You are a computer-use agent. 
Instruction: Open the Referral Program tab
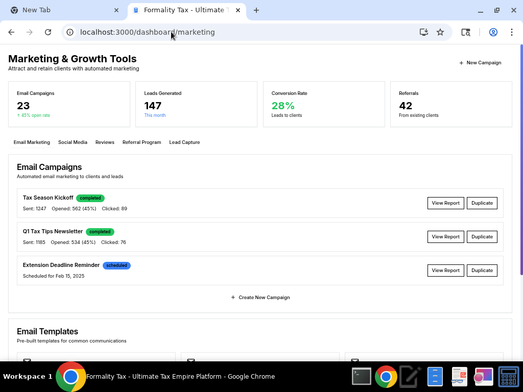[141, 142]
